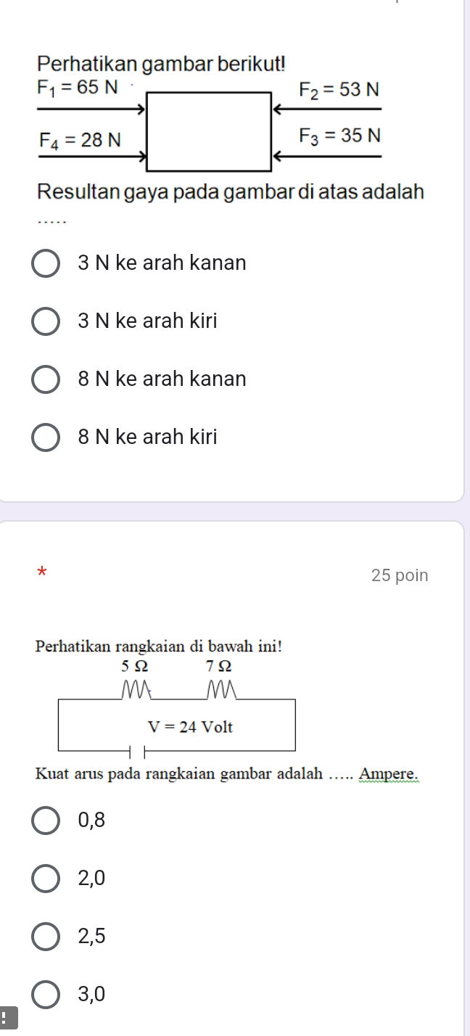The image size is (470, 1036).
Task: Select the answer "8 N ke arah kiri"
Action: click(x=45, y=436)
